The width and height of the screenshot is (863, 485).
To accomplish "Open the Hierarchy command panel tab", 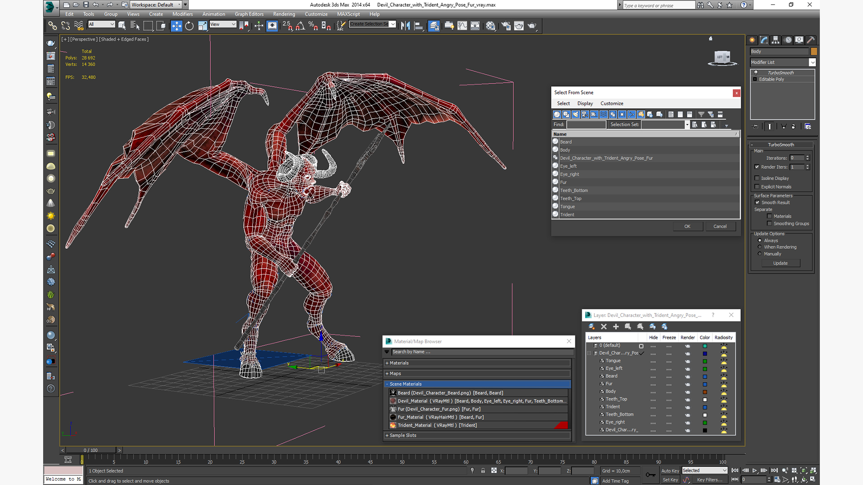I will tap(776, 40).
